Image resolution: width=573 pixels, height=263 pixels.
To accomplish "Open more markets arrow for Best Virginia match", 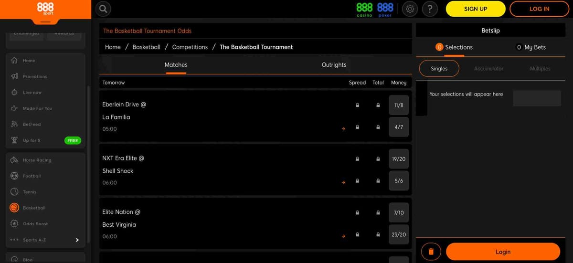I will click(x=343, y=236).
